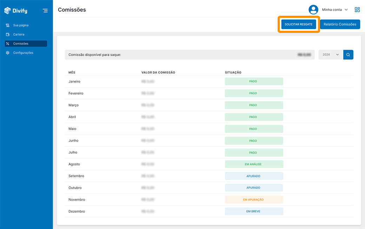The image size is (365, 229).
Task: Open Relatório Comissões report
Action: pyautogui.click(x=340, y=24)
